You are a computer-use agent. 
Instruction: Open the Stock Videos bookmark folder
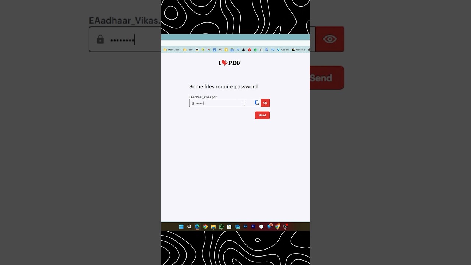click(172, 50)
